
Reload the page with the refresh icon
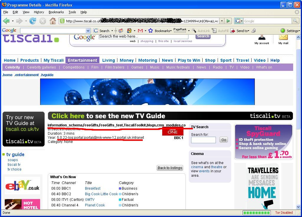click(32, 21)
